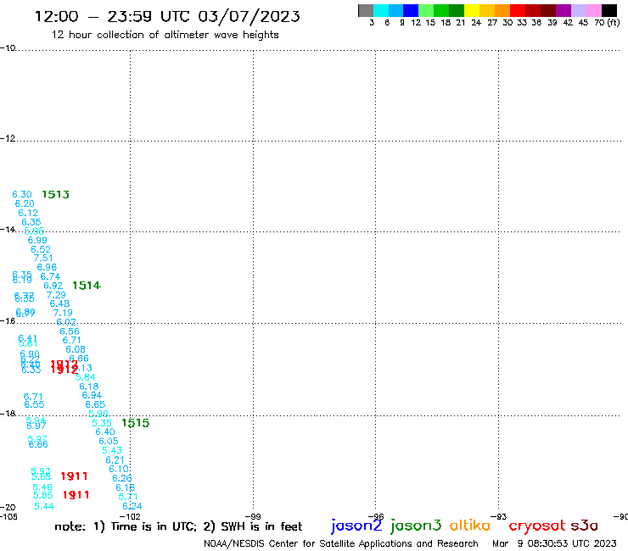
Task: Click the wave height value 6.65
Action: 95,404
